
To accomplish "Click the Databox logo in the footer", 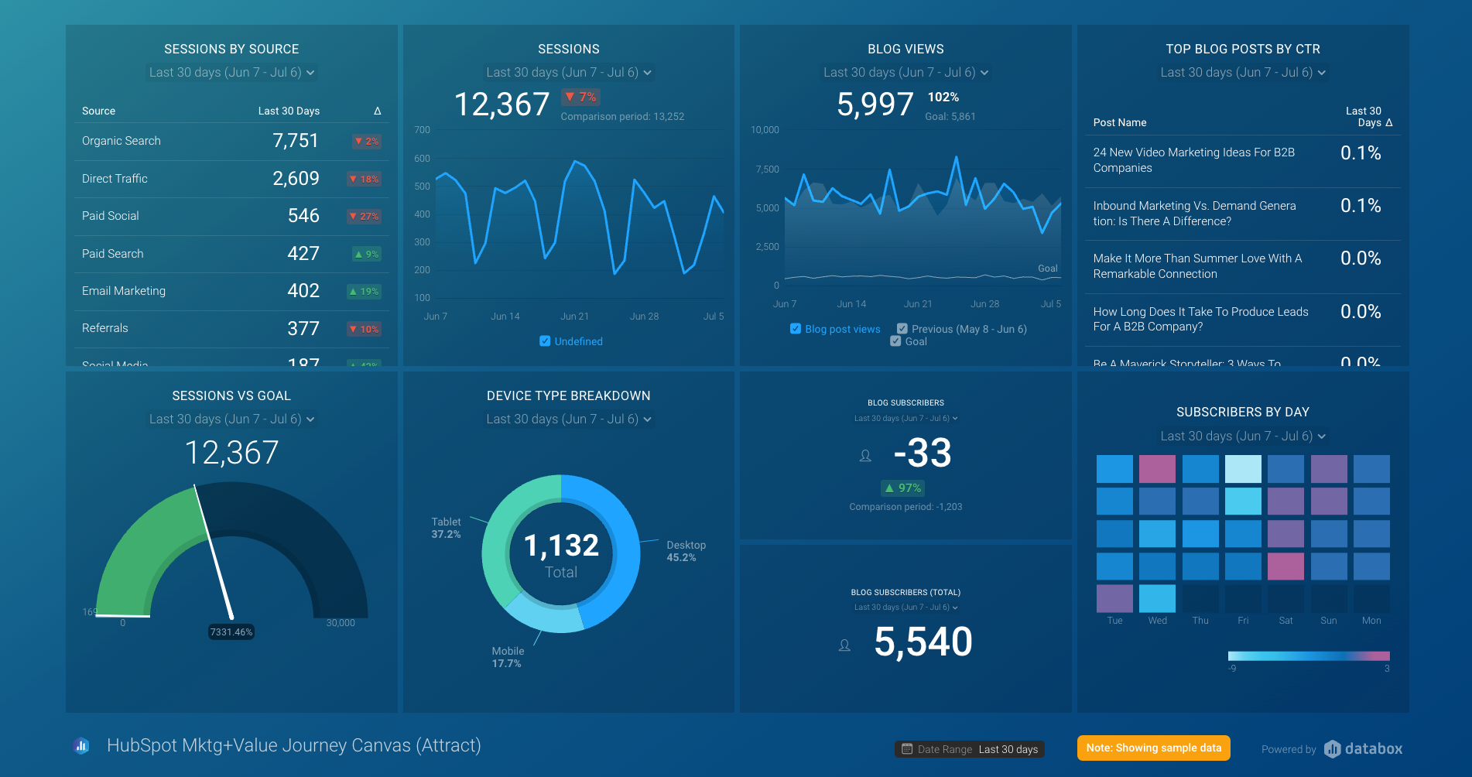I will 1363,748.
